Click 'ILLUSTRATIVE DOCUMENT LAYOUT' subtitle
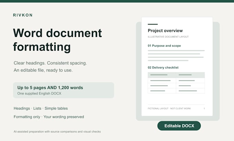The height and width of the screenshot is (141, 234). click(x=168, y=37)
